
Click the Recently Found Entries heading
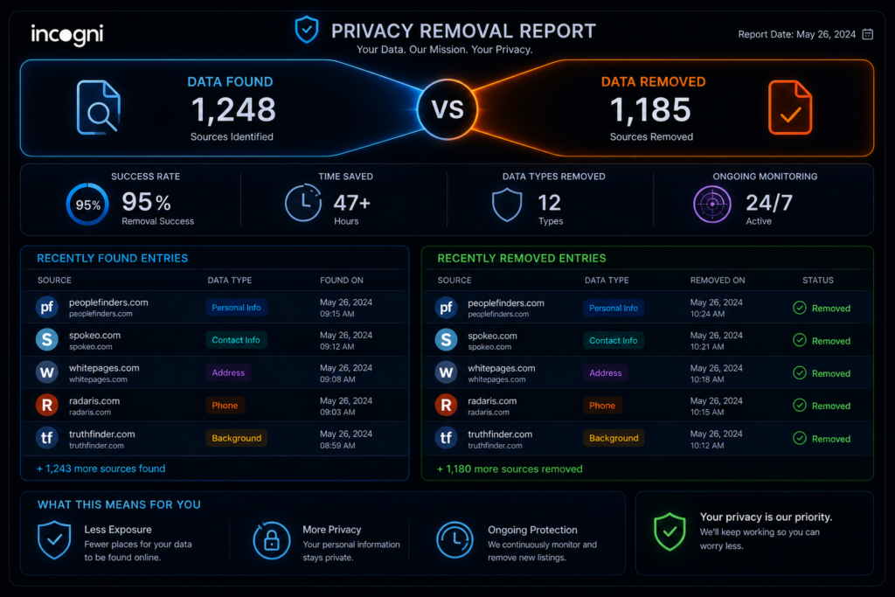click(x=113, y=259)
